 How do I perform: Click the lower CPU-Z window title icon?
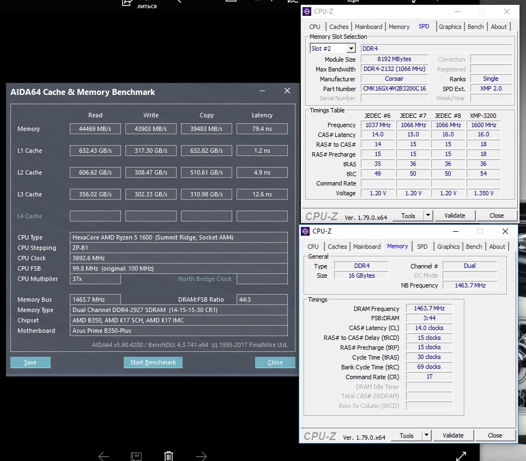pyautogui.click(x=305, y=231)
